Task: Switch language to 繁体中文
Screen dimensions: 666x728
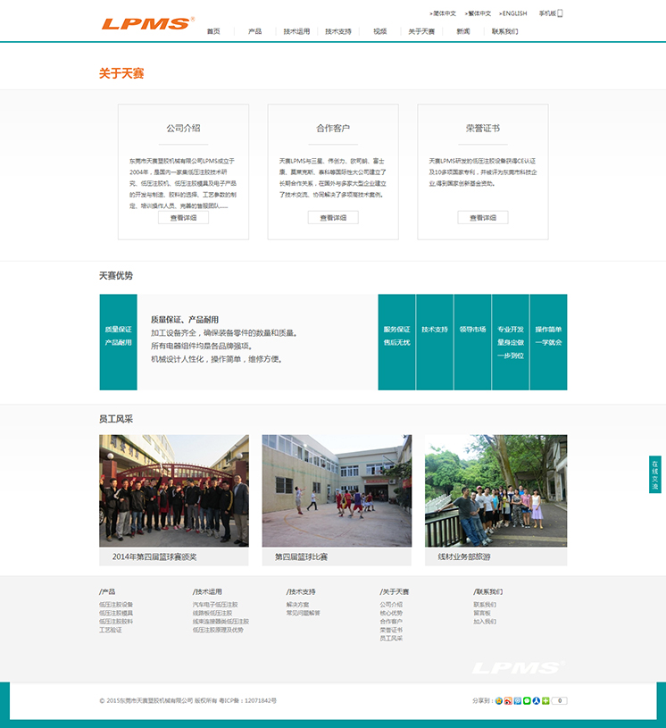Action: pos(478,13)
